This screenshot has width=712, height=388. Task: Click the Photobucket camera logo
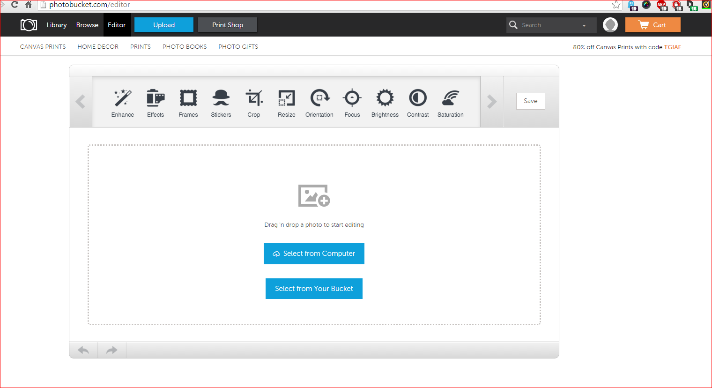[29, 25]
